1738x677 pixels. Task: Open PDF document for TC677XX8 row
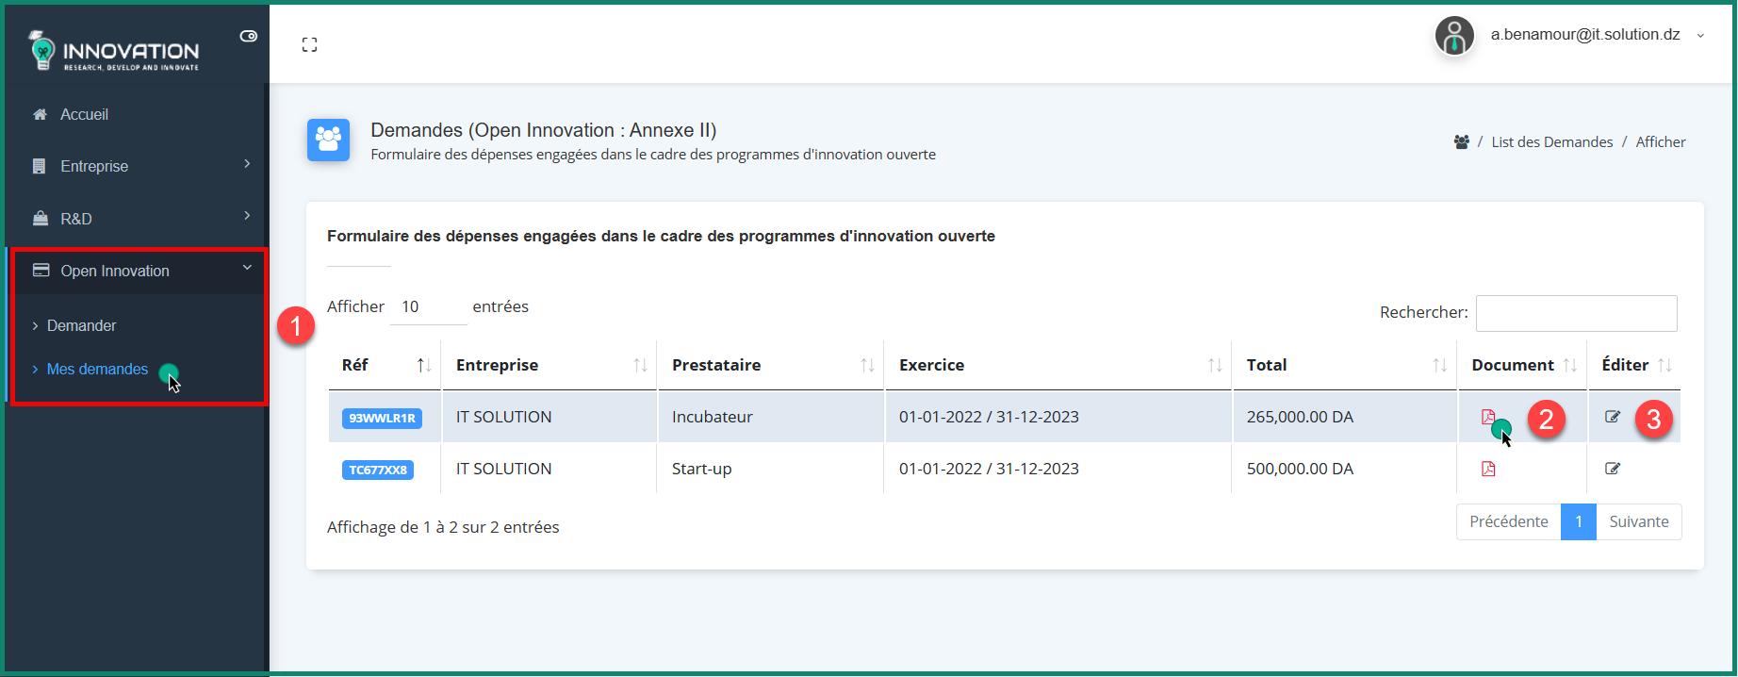[1488, 469]
